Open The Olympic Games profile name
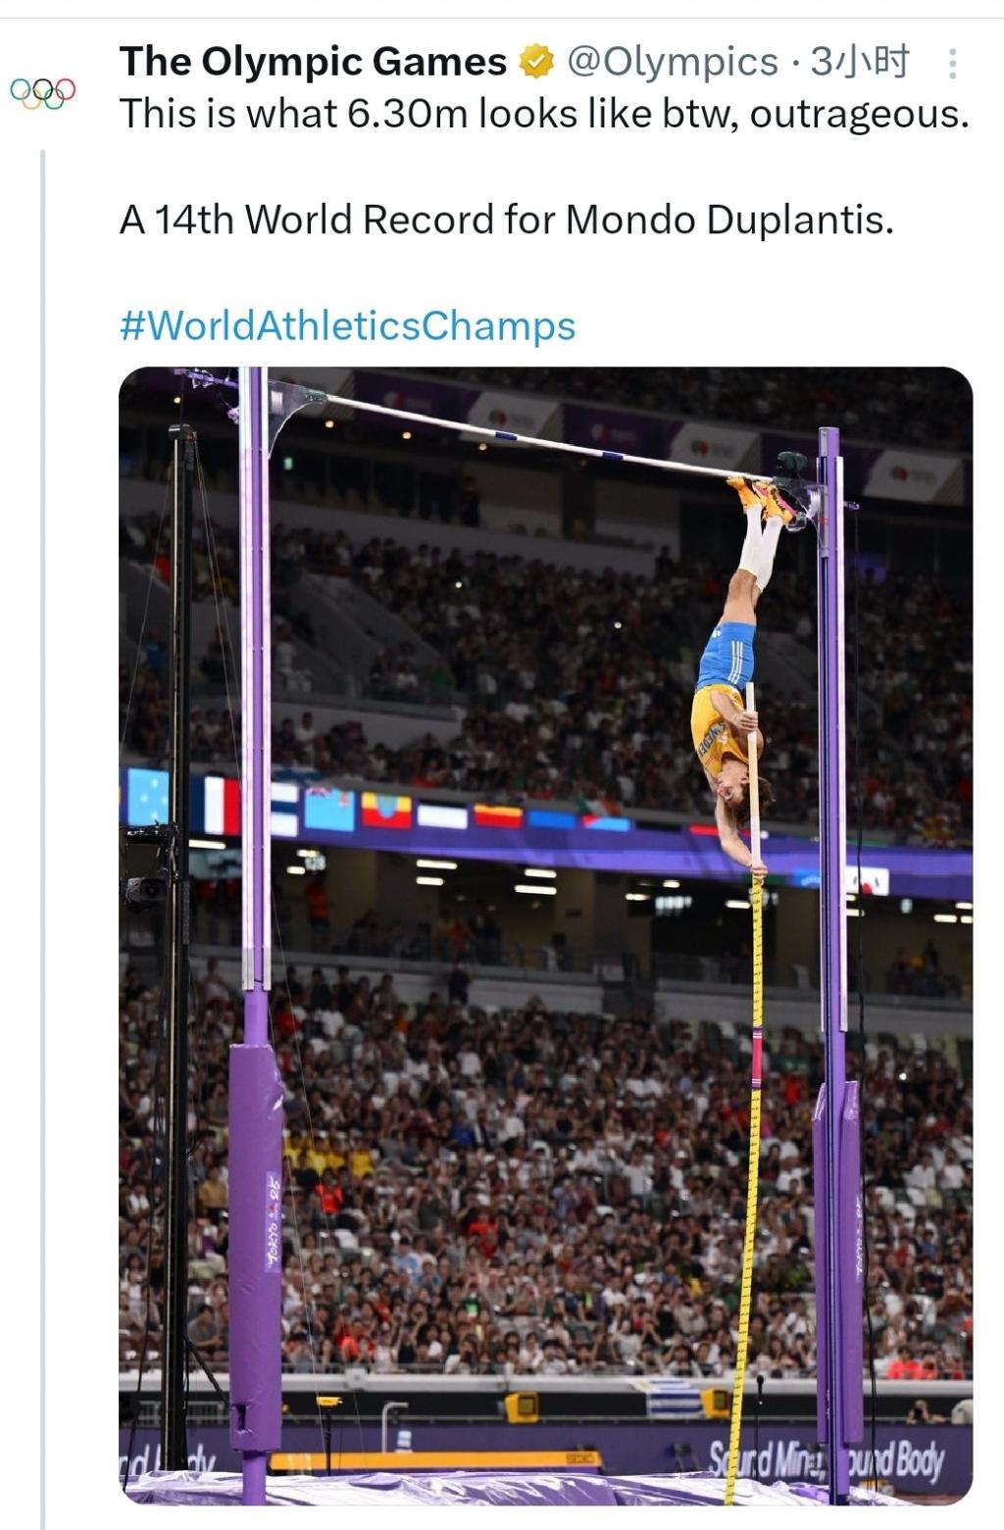This screenshot has width=1004, height=1530. coord(313,62)
